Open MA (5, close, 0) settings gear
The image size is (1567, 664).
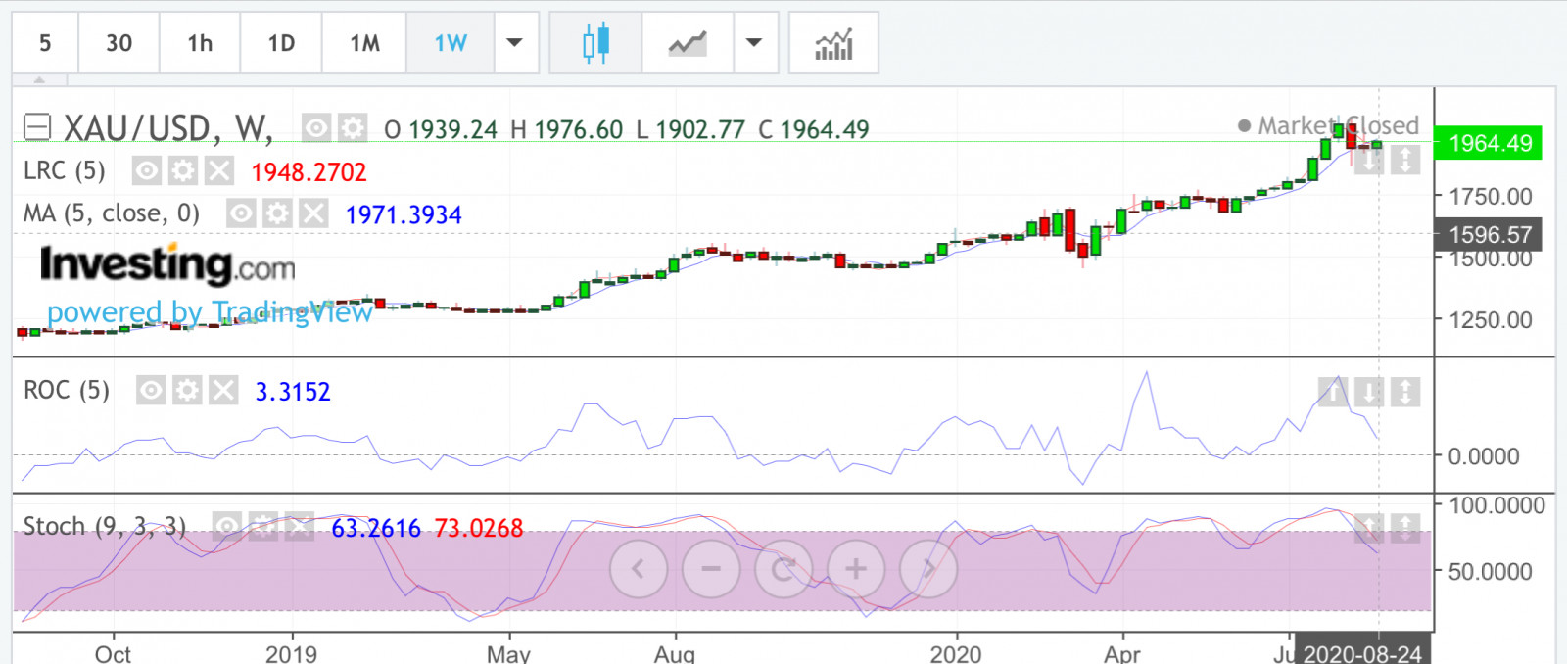(277, 213)
